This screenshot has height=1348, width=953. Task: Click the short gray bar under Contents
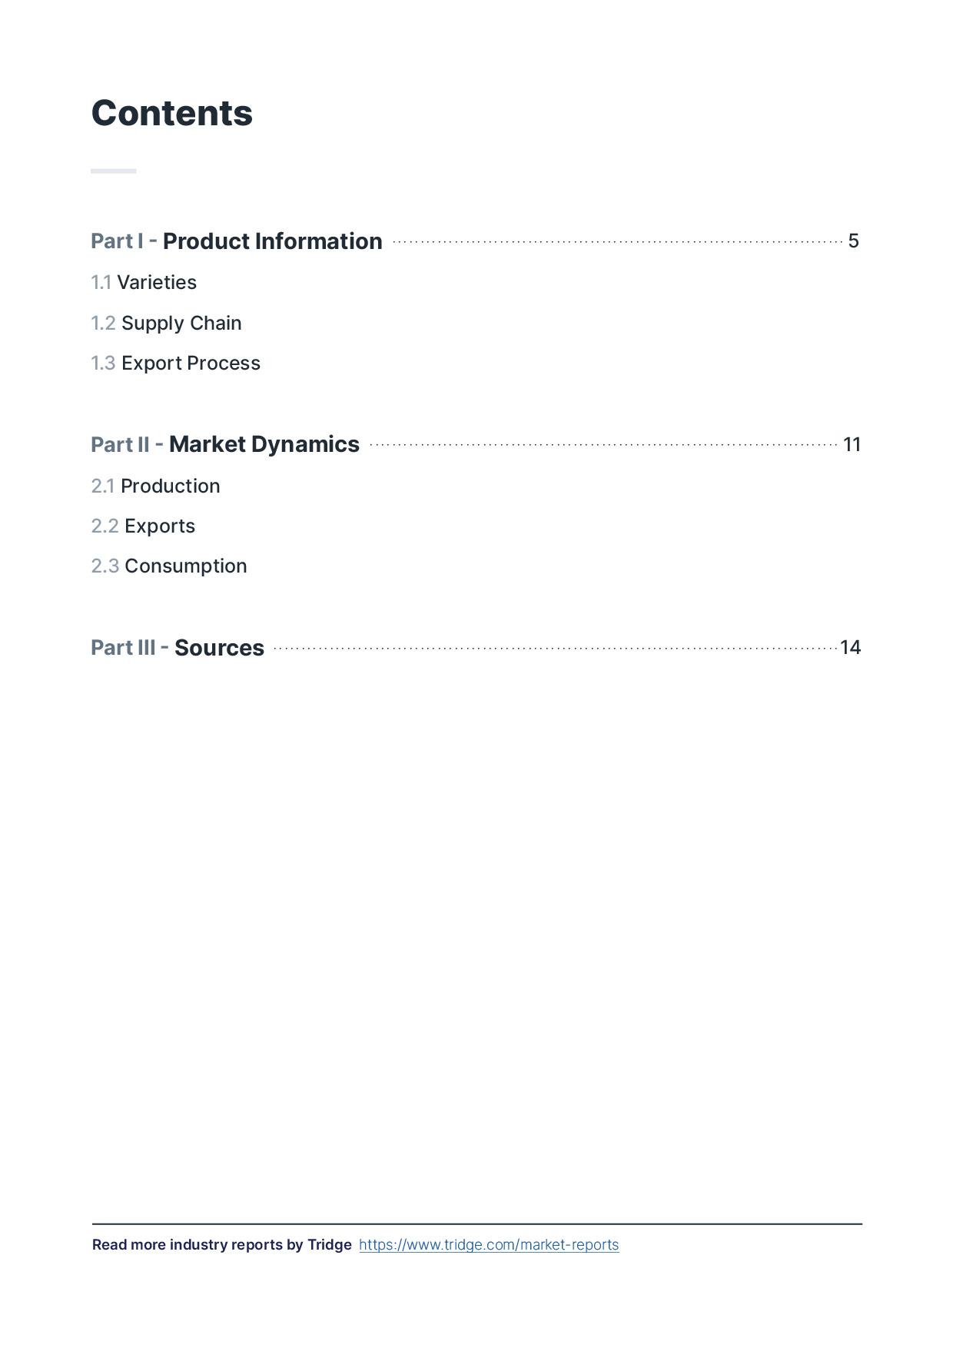point(114,171)
